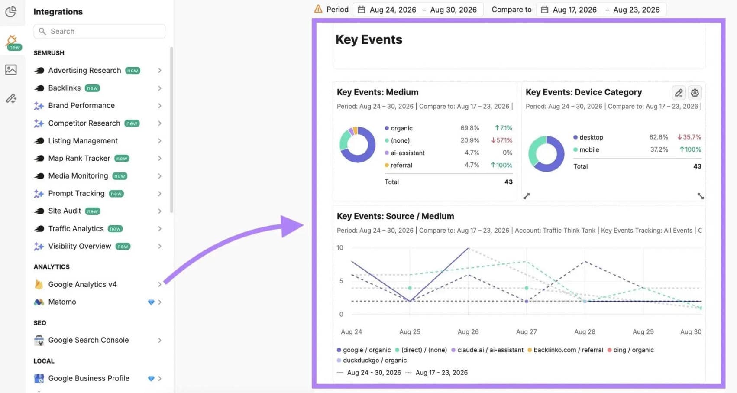Set the Period start date Aug 24, 2026
Image resolution: width=737 pixels, height=393 pixels.
tap(393, 10)
